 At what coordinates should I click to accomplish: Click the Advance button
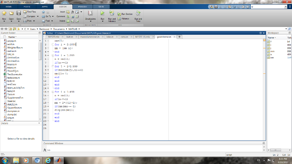tap(123, 19)
